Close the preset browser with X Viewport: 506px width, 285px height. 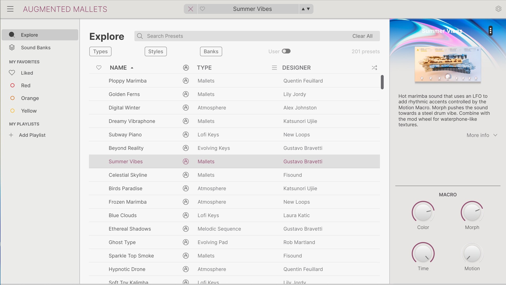click(x=191, y=9)
